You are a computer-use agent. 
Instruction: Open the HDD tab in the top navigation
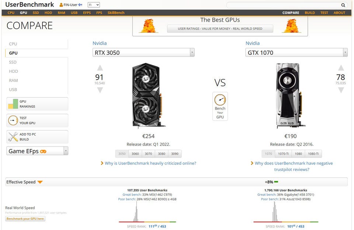tap(48, 12)
